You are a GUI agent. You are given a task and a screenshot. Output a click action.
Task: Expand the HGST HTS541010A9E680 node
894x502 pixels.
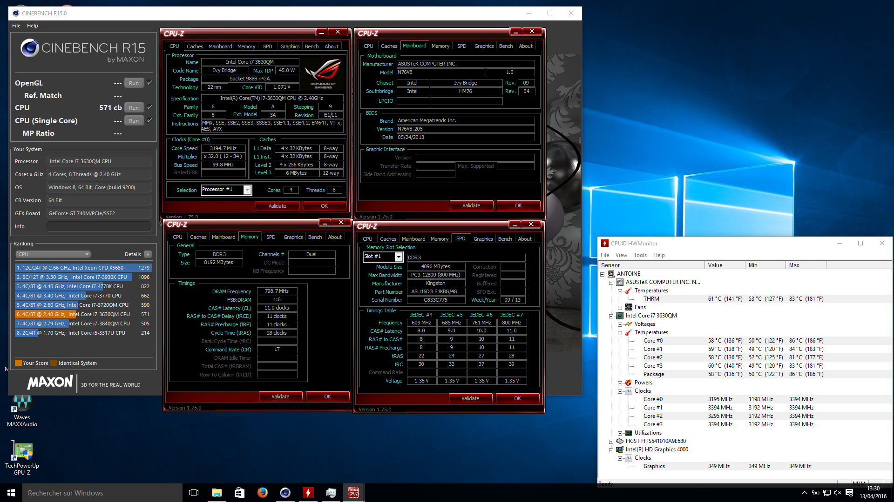[x=611, y=442]
